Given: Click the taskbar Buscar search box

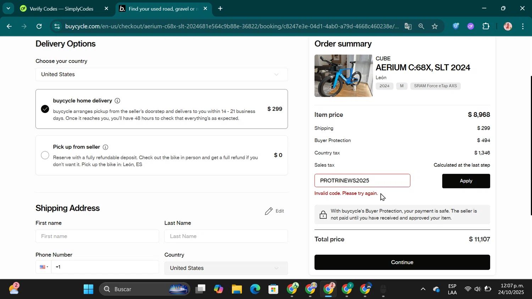Looking at the screenshot, I should [145, 289].
